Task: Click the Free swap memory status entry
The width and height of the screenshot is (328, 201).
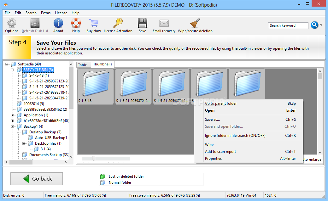Action: coord(165,195)
